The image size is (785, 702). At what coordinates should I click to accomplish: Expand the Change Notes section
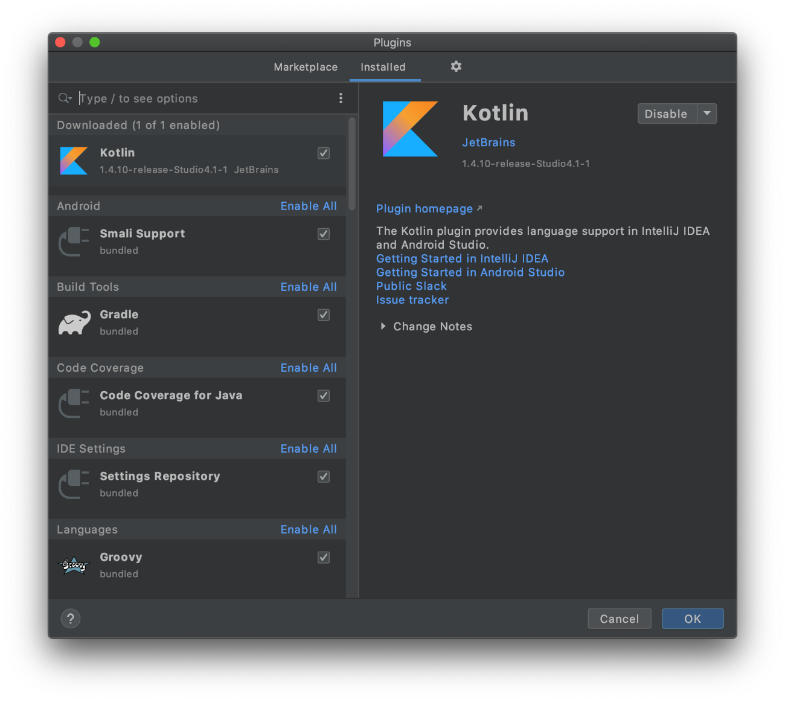click(x=383, y=327)
